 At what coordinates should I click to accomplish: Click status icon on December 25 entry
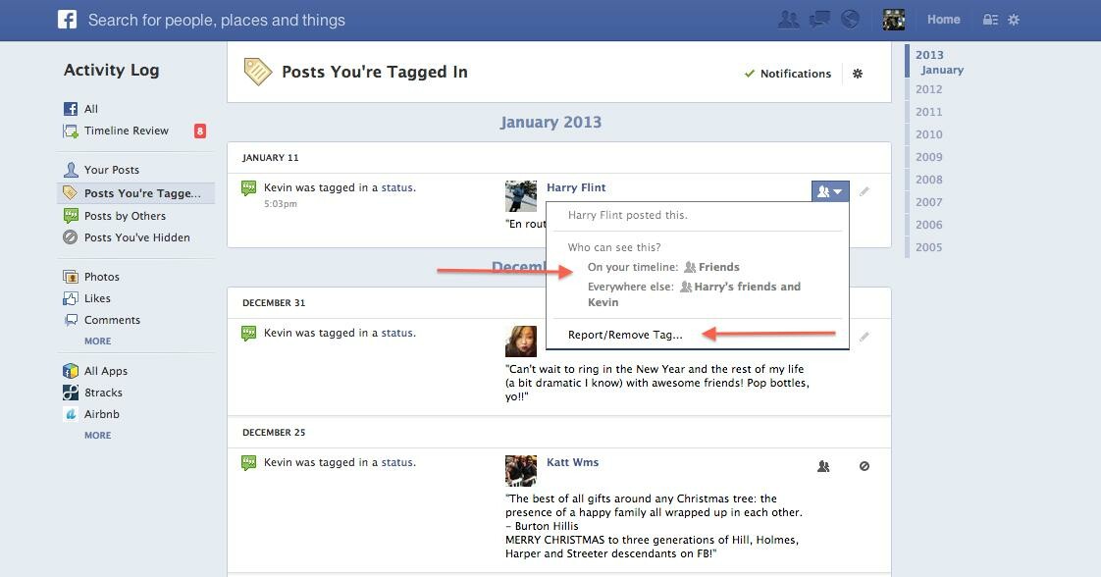248,462
